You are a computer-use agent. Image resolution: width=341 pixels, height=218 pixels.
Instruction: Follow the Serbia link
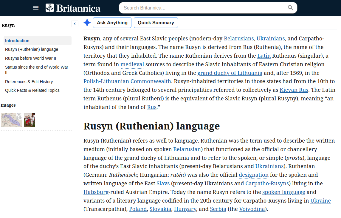coord(218,209)
